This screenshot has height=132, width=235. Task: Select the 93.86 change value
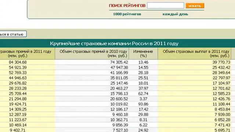coord(143,104)
